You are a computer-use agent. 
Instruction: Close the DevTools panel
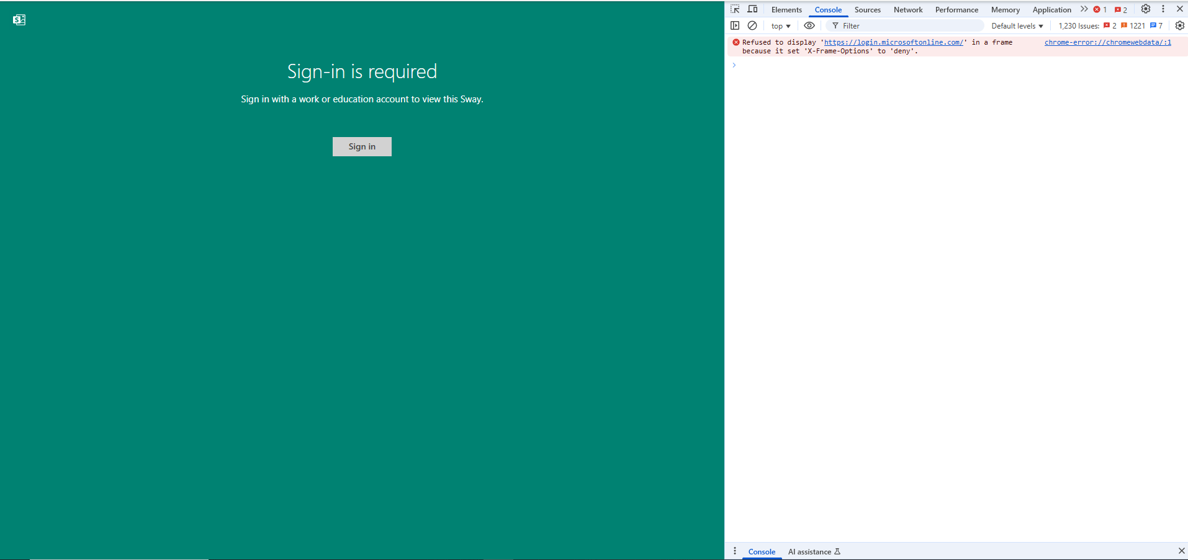(1180, 9)
